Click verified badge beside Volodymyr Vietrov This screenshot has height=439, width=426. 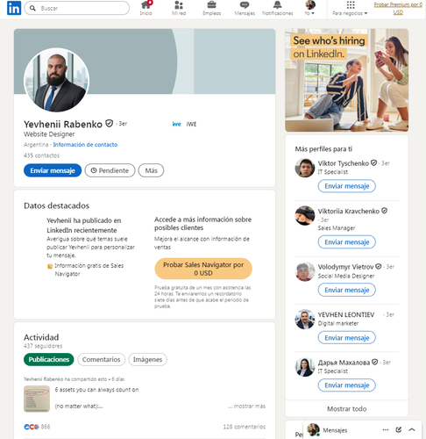click(x=379, y=266)
